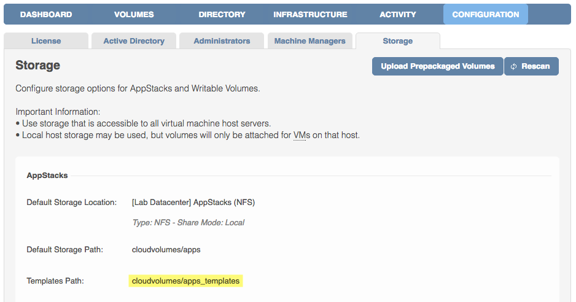Click the Storage page heading

pyautogui.click(x=38, y=65)
